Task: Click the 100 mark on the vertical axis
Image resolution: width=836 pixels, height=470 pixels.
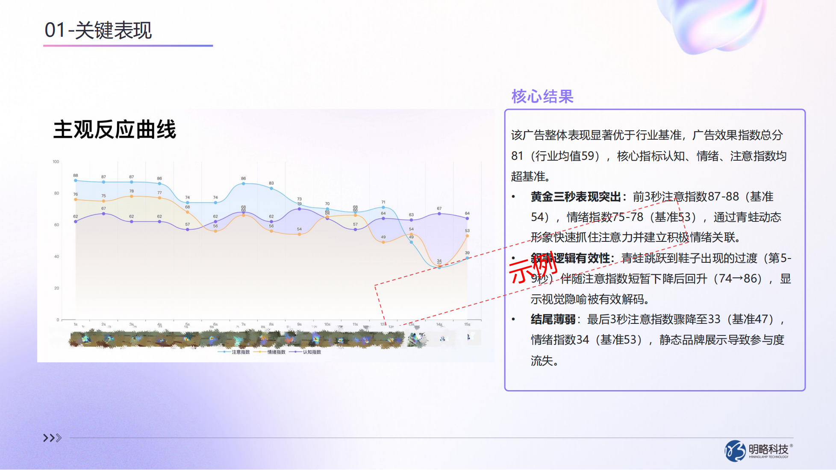Action: (56, 162)
